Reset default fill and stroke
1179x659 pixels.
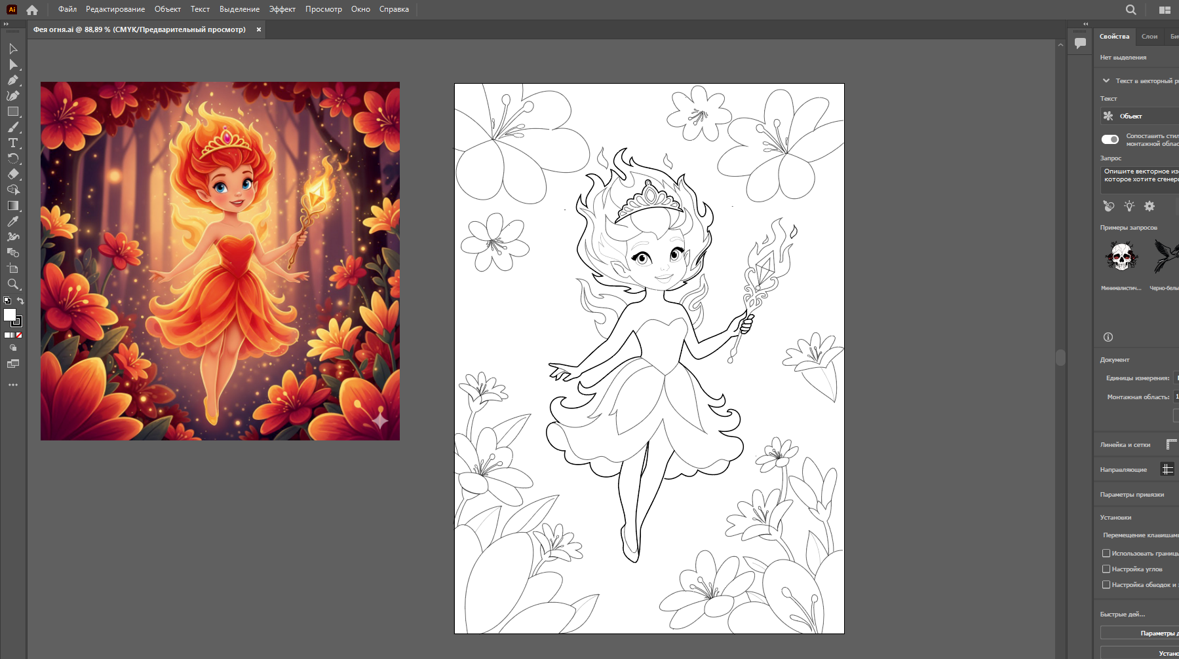(7, 301)
